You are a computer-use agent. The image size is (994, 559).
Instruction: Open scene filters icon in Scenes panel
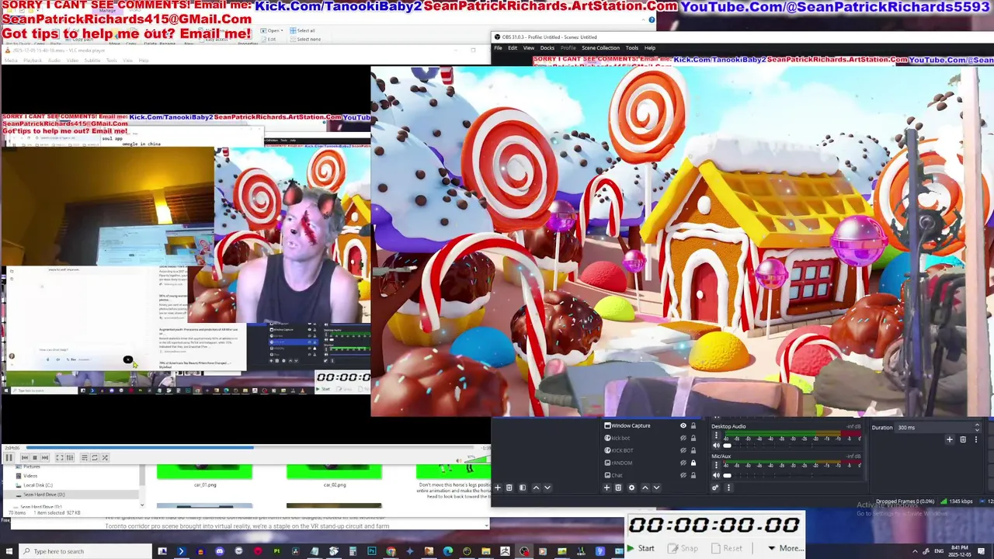click(523, 488)
